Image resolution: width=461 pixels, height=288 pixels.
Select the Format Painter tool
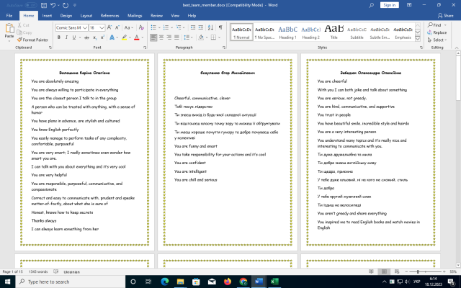click(x=32, y=40)
